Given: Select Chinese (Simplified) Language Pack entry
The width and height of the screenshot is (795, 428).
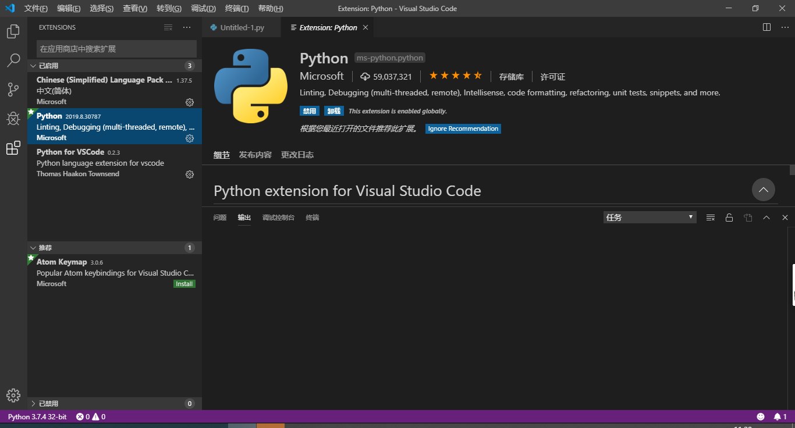Looking at the screenshot, I should click(x=115, y=90).
